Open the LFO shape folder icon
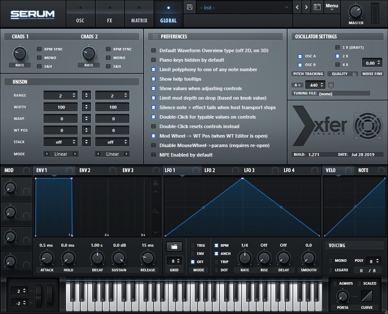The width and height of the screenshot is (388, 314). pyautogui.click(x=174, y=247)
